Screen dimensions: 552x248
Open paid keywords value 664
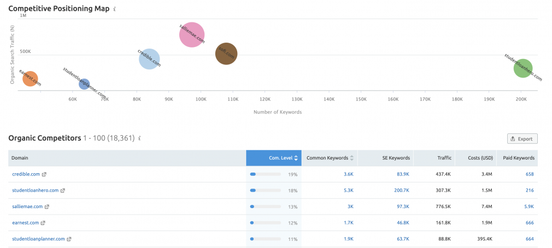tap(530, 239)
